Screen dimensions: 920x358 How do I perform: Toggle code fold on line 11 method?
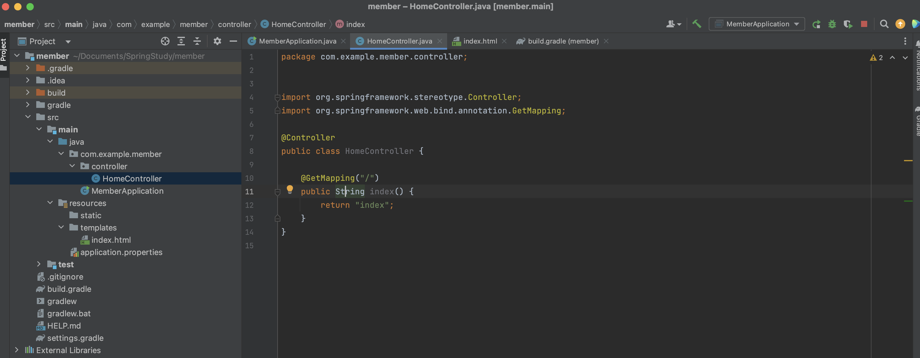[x=278, y=192]
